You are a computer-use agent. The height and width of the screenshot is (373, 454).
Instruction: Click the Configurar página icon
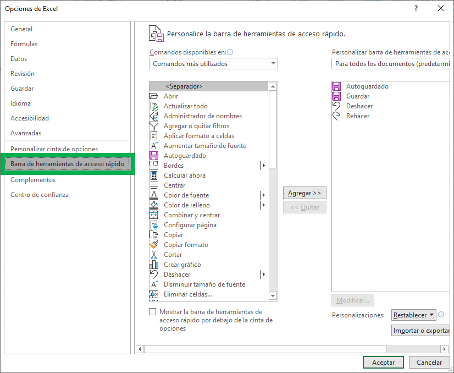(154, 225)
